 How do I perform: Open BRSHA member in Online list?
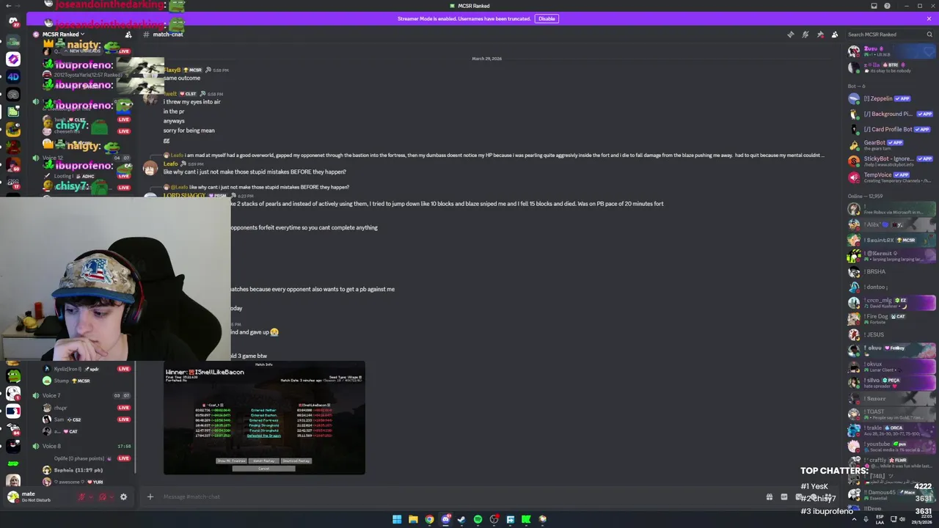891,271
